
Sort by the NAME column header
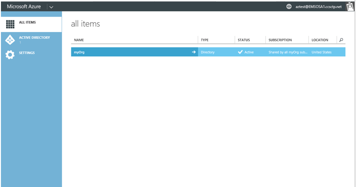tap(79, 40)
